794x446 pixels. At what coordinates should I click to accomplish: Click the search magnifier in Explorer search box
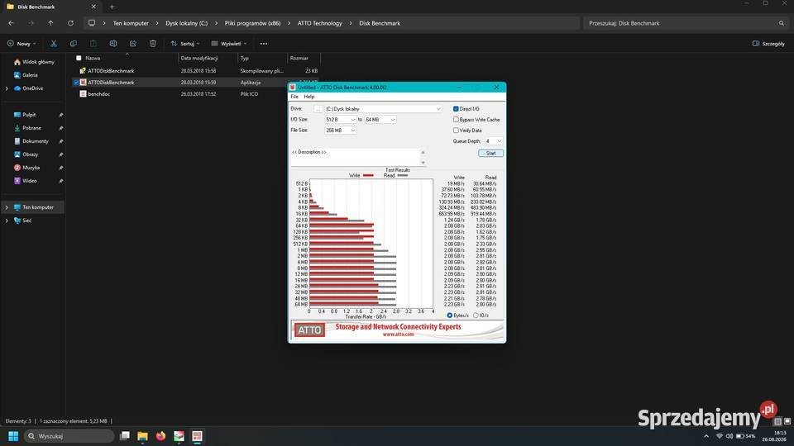pos(782,23)
